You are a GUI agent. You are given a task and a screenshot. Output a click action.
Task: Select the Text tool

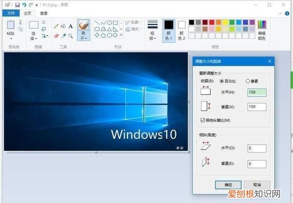70,26
